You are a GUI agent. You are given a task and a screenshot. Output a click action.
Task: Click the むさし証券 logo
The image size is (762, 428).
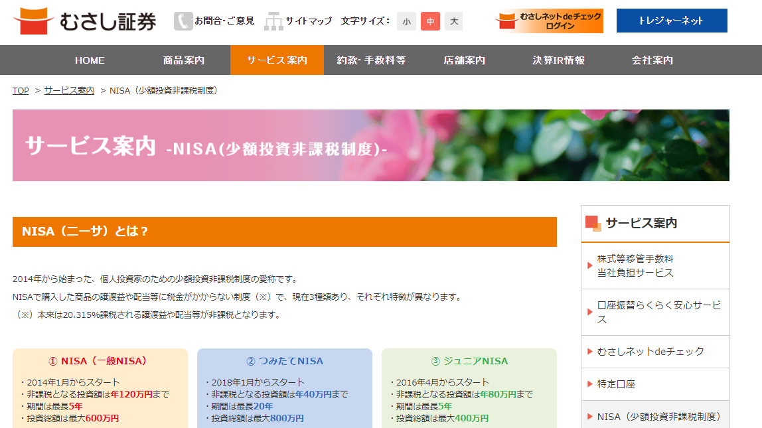[x=84, y=21]
